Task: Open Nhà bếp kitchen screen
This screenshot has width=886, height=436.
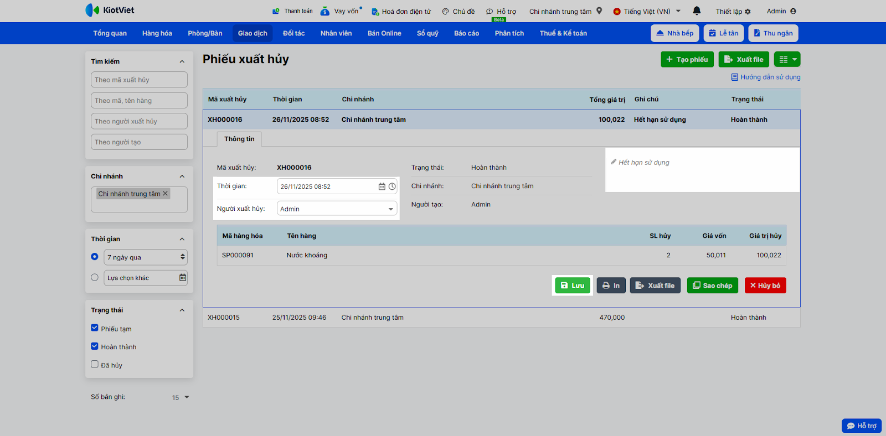Action: click(675, 33)
